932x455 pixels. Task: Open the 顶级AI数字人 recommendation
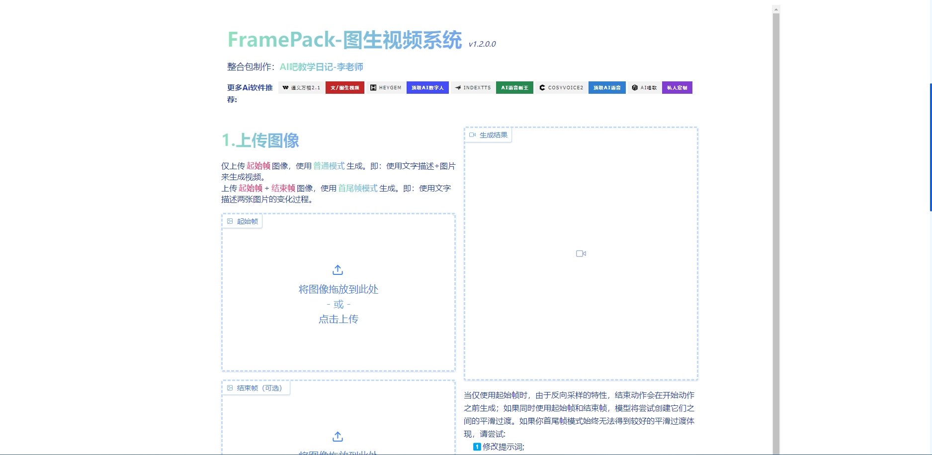coord(427,87)
